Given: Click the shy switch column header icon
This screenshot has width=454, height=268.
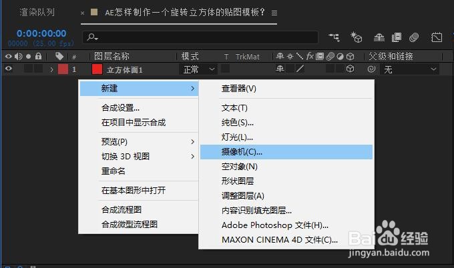Looking at the screenshot, I should 280,56.
